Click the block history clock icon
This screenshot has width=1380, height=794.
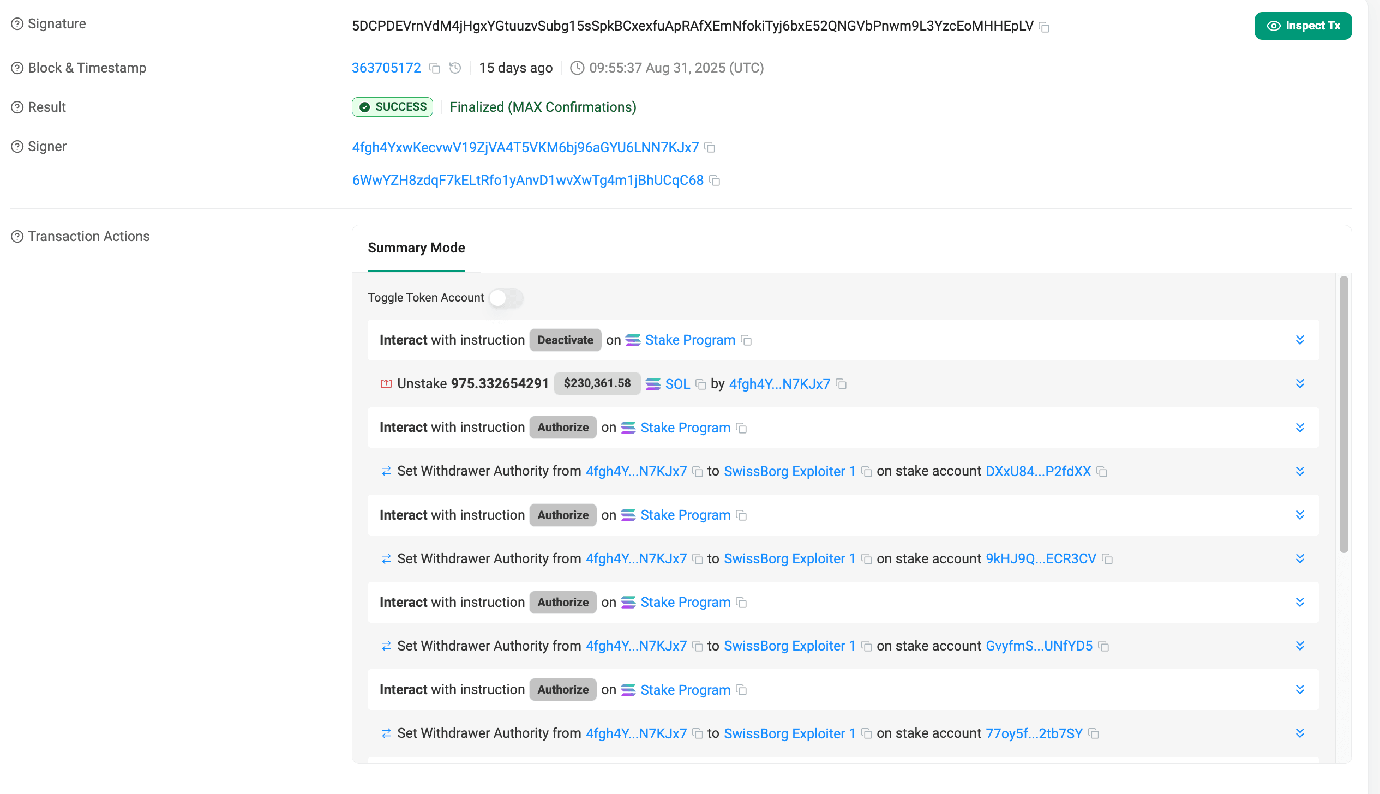pyautogui.click(x=455, y=68)
